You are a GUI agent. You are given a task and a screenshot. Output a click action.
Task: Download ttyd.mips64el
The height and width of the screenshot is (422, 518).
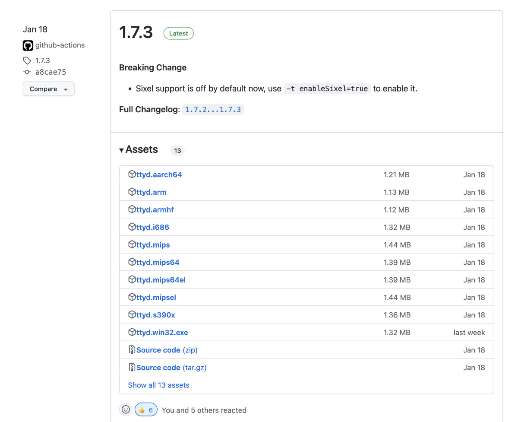point(161,280)
